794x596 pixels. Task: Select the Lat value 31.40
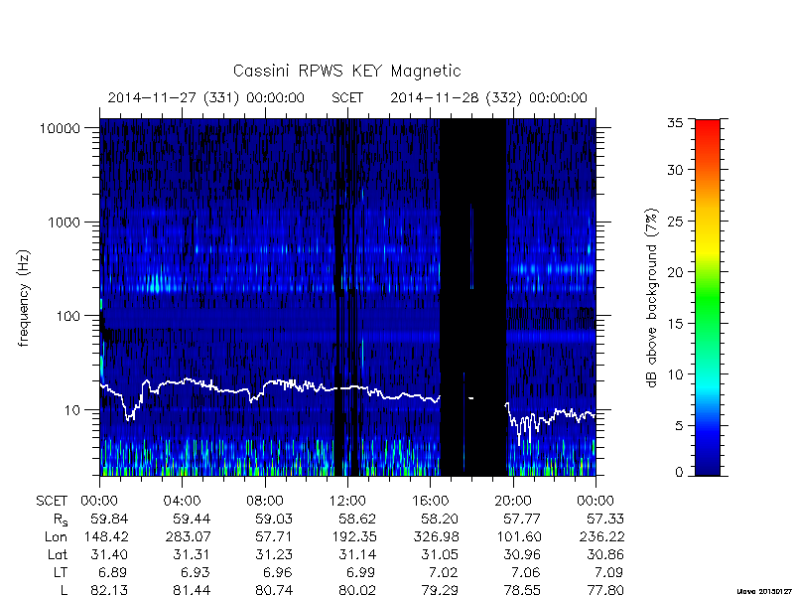pyautogui.click(x=109, y=554)
